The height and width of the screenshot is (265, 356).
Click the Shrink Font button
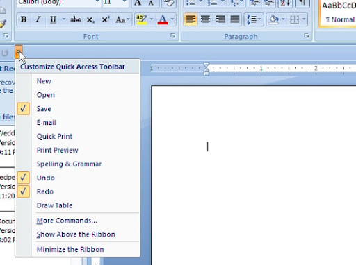click(x=151, y=3)
